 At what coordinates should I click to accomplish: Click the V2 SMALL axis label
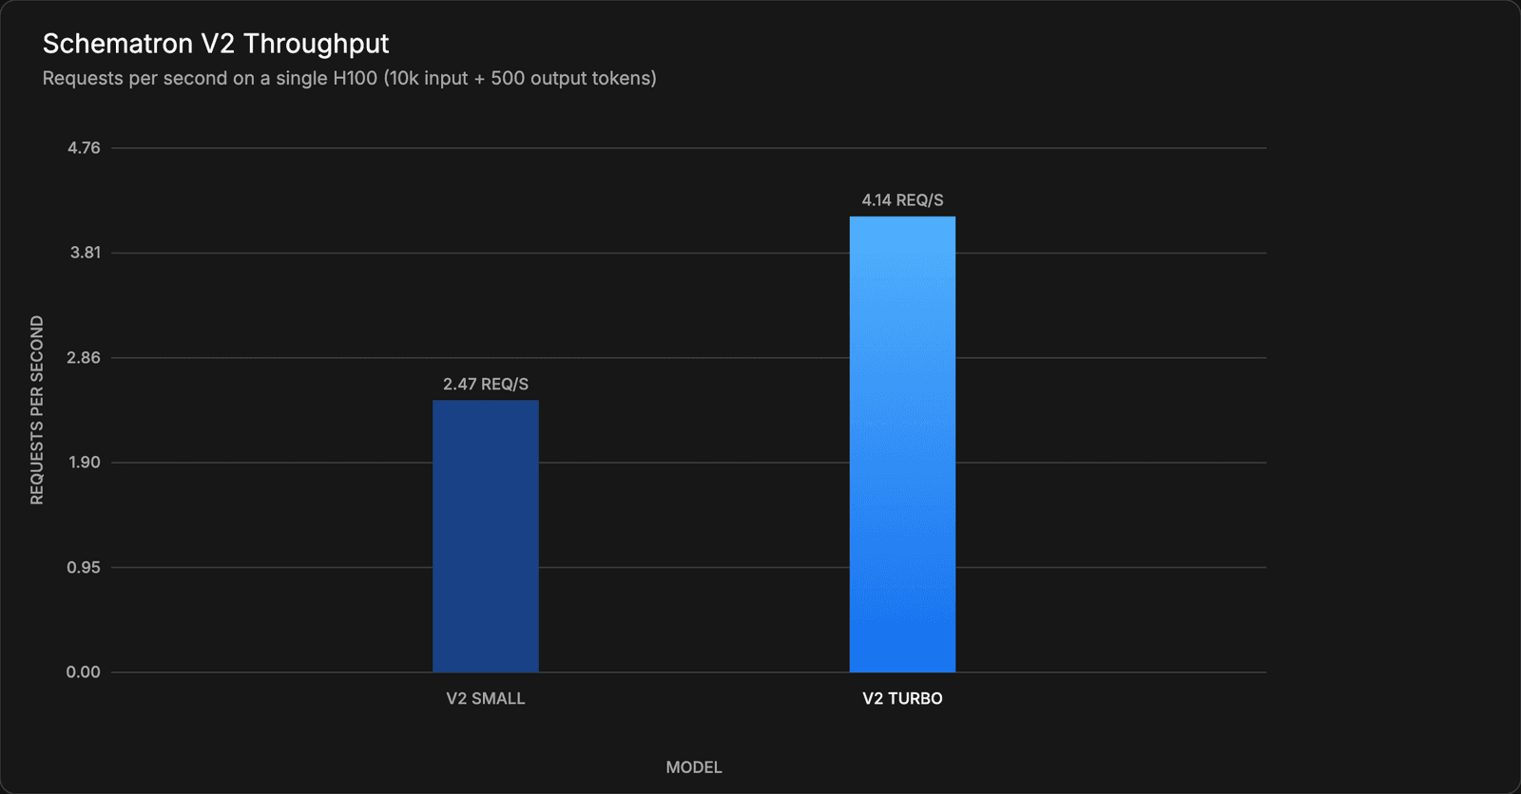pos(486,698)
